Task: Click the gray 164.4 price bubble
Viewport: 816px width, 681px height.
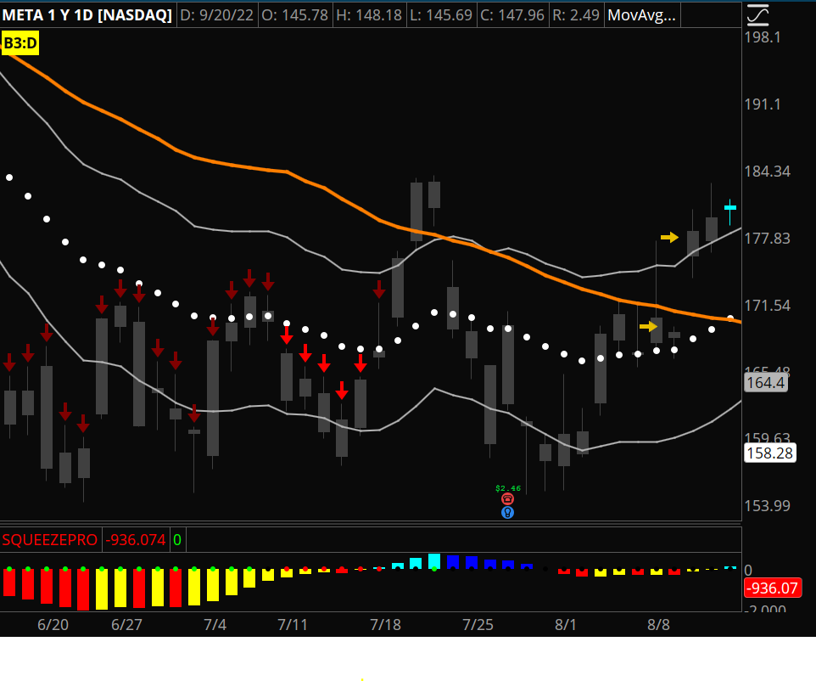Action: tap(765, 382)
